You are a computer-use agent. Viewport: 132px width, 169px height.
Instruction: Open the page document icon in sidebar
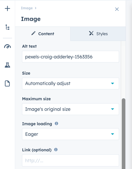point(7,83)
